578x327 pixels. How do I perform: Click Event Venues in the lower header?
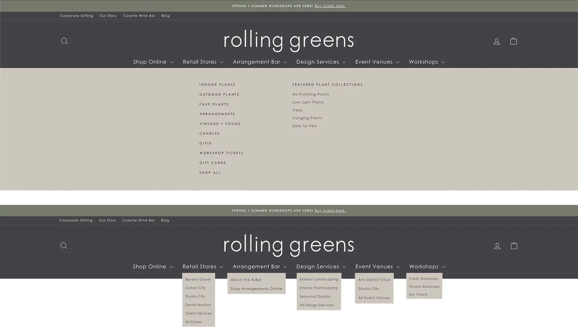[378, 267]
